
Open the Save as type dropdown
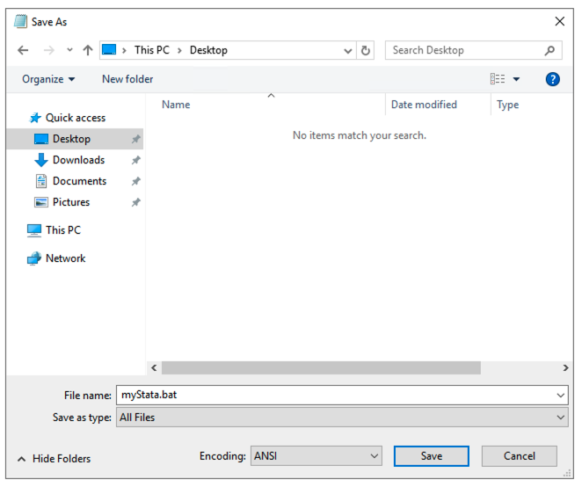pos(561,418)
